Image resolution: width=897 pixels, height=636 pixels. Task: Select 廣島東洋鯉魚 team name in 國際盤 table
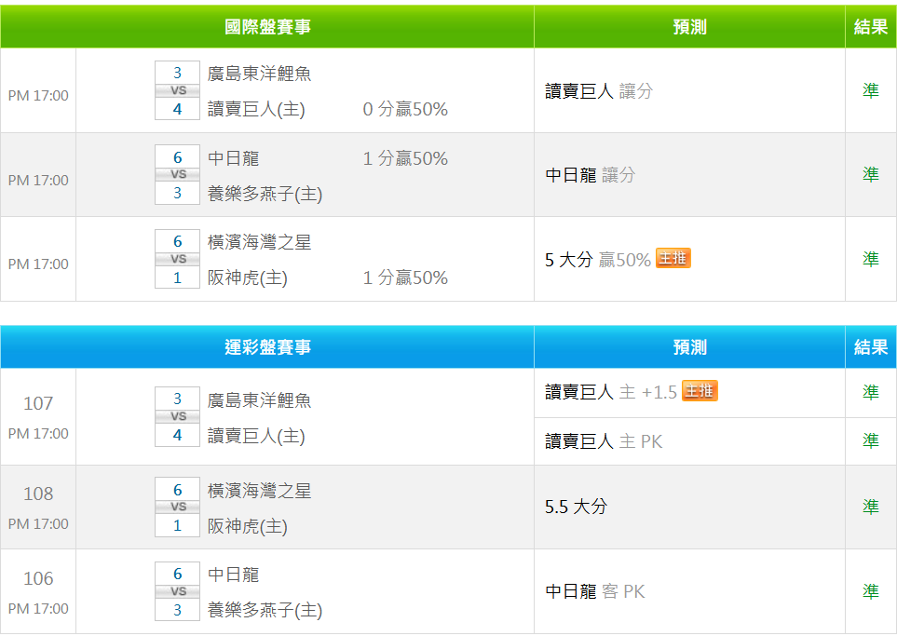(259, 74)
